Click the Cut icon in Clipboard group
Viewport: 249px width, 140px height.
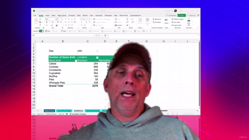tap(40, 19)
